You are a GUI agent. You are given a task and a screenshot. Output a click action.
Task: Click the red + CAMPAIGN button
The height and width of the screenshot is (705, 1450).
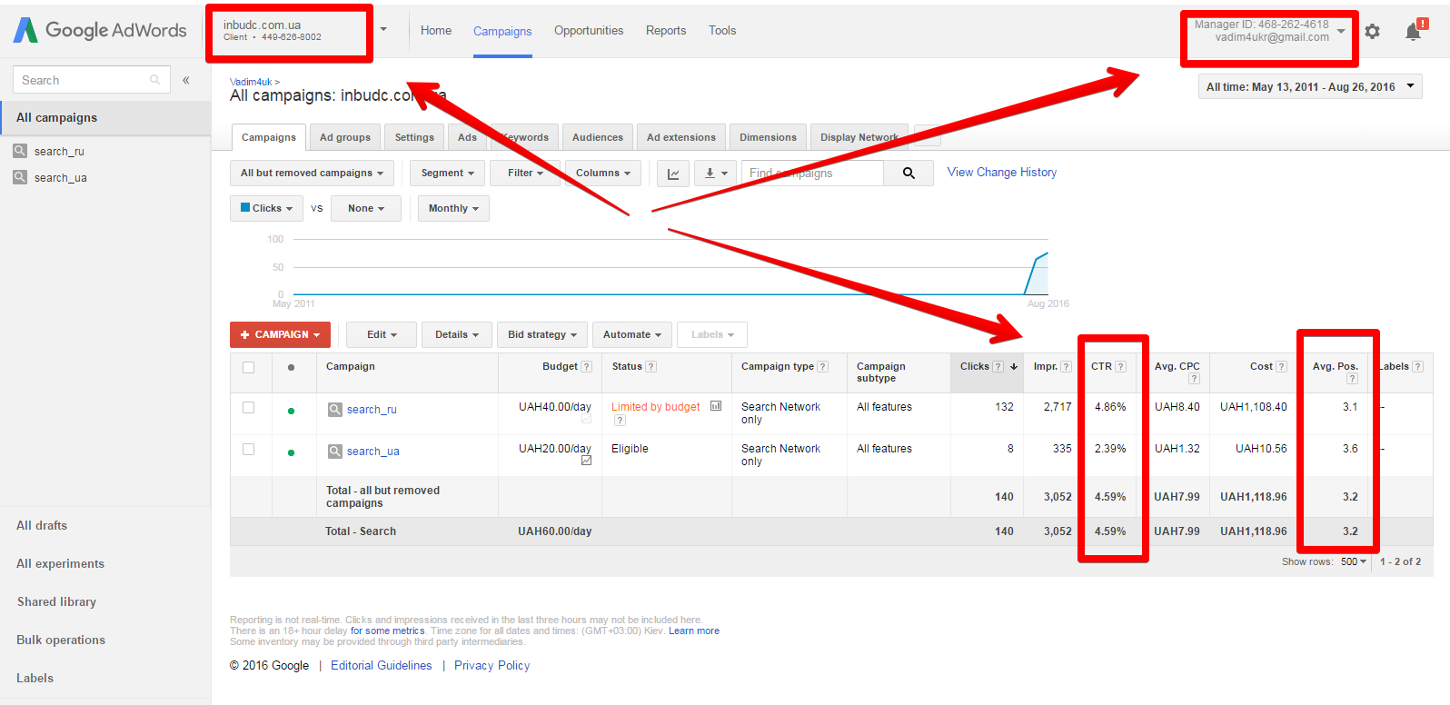(280, 334)
